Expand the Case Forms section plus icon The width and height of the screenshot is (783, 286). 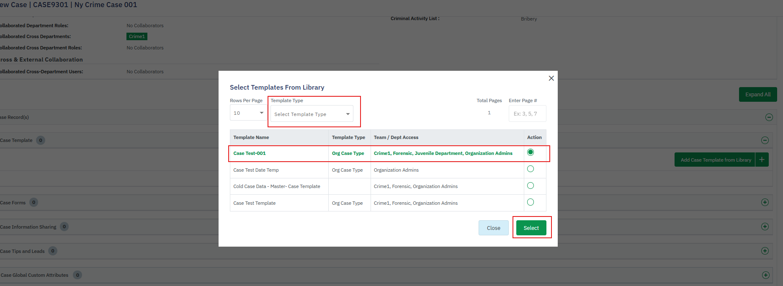[765, 202]
